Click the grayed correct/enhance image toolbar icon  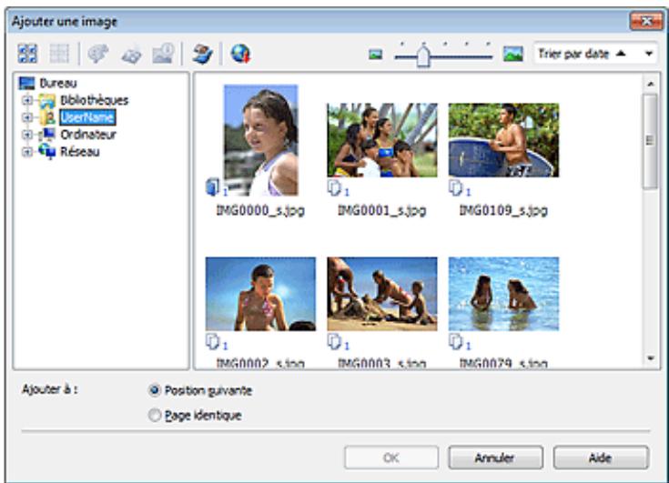(x=97, y=54)
